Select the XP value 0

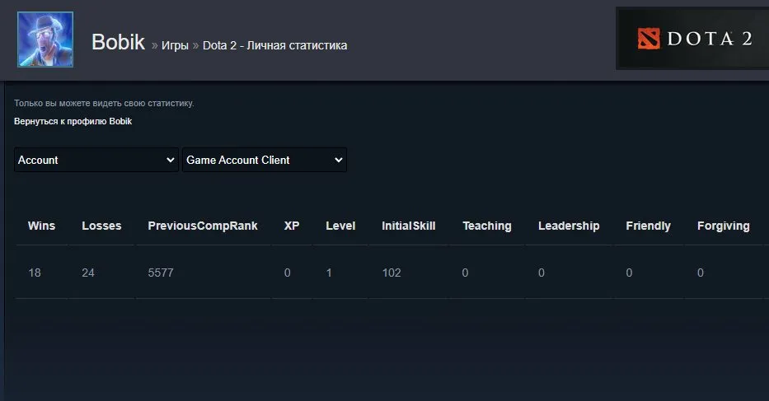click(x=288, y=273)
